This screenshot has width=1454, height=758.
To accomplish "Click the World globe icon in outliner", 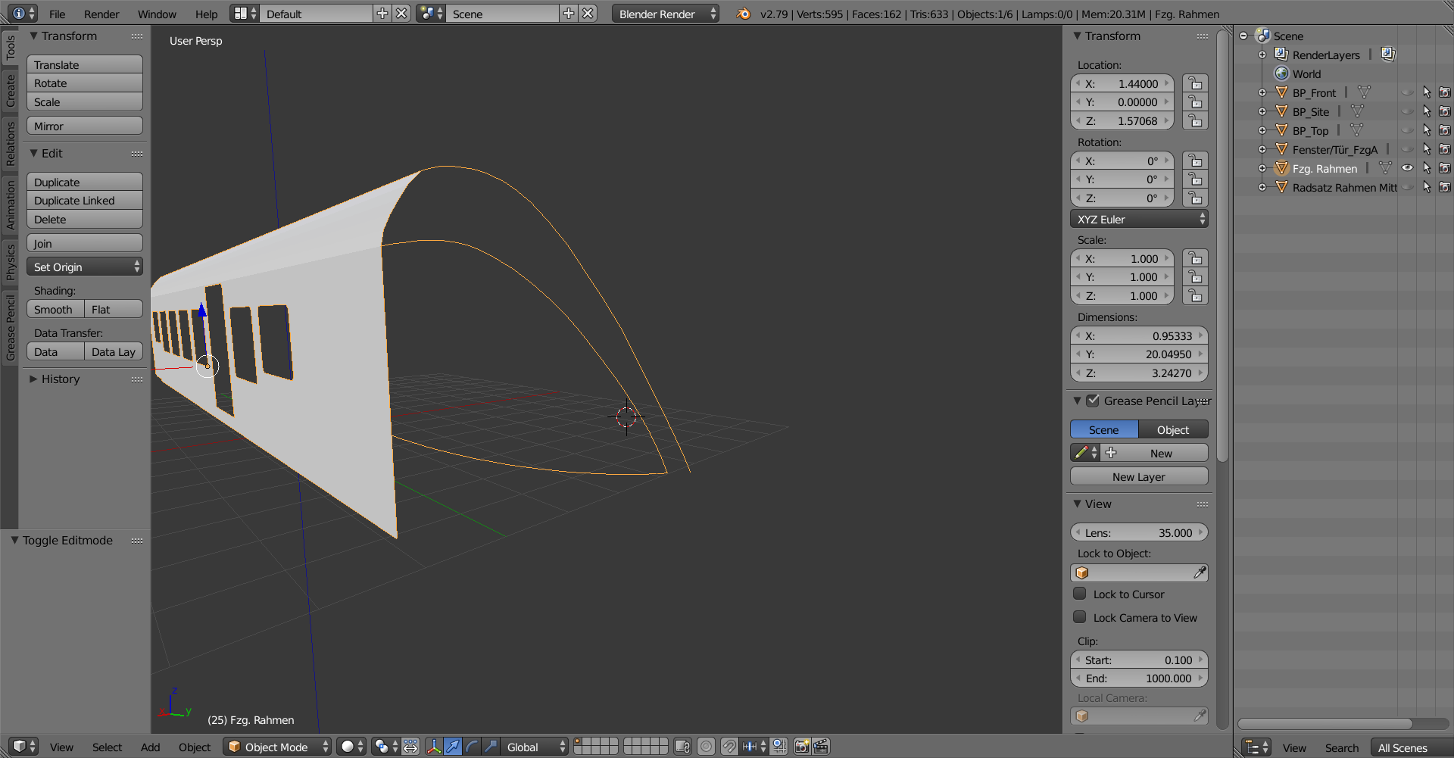I will (x=1281, y=73).
